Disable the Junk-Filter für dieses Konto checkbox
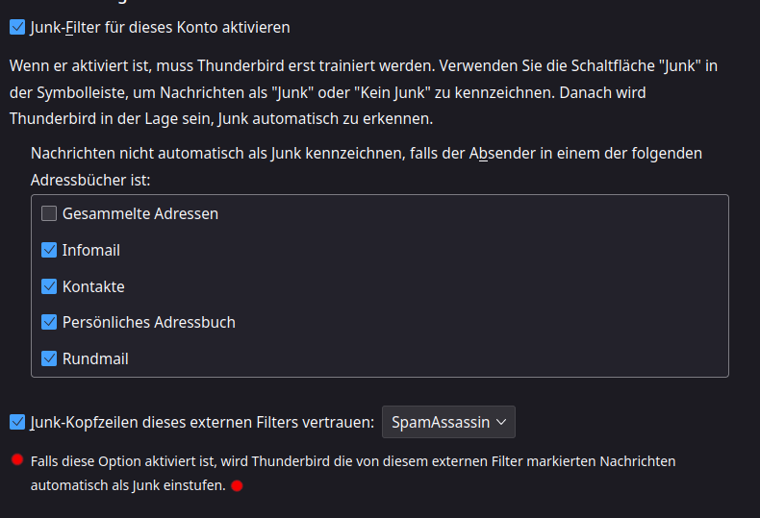The width and height of the screenshot is (760, 518). [x=17, y=27]
